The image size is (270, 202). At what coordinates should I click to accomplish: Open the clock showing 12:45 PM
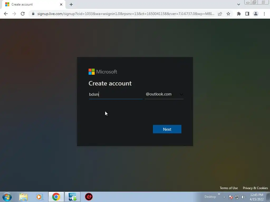point(257,197)
